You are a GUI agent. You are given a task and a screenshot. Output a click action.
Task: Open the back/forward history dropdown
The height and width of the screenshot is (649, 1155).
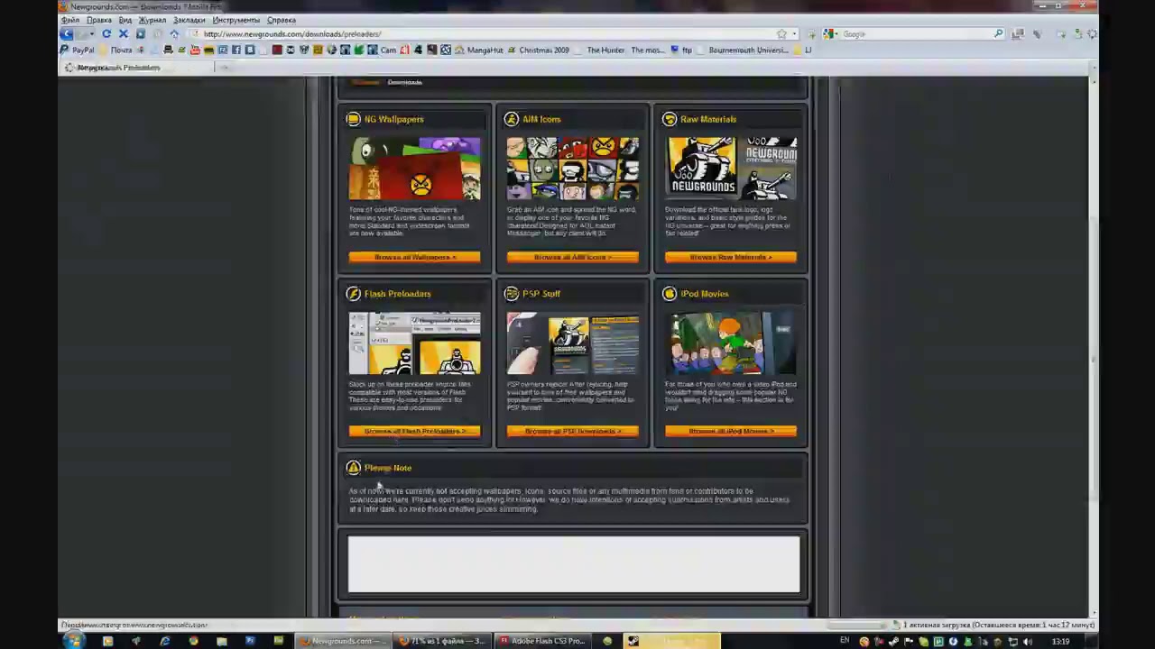(x=91, y=33)
